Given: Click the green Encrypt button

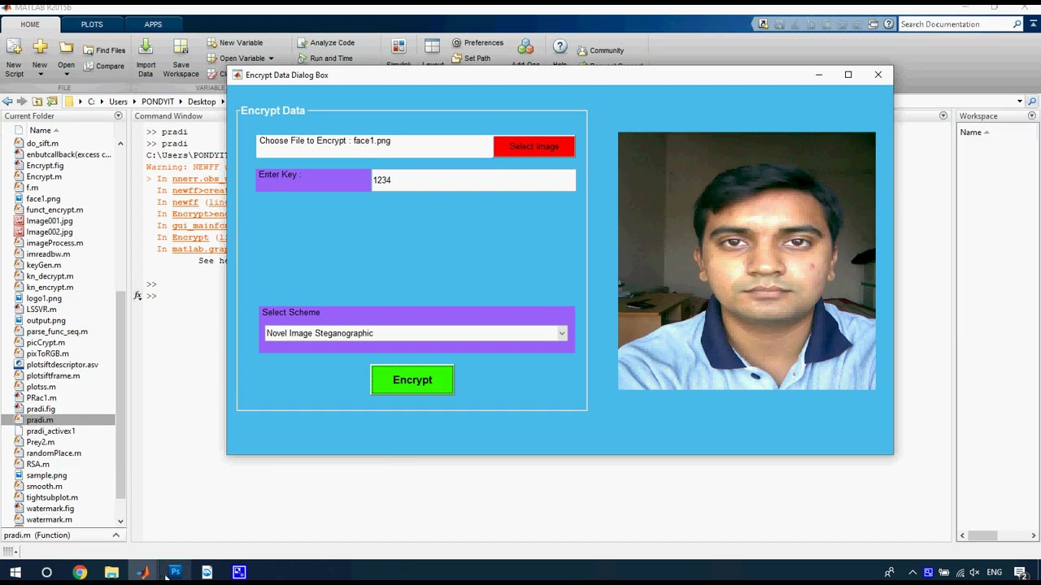Looking at the screenshot, I should click(x=412, y=380).
